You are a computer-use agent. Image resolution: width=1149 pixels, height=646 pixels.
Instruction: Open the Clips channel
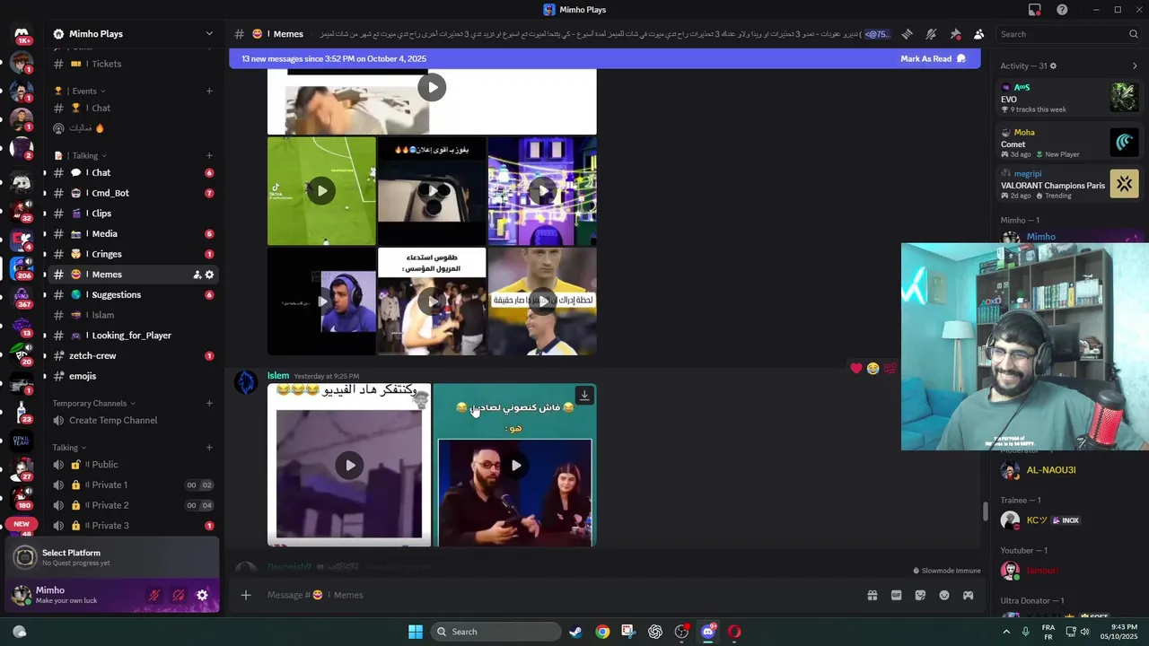pyautogui.click(x=132, y=214)
